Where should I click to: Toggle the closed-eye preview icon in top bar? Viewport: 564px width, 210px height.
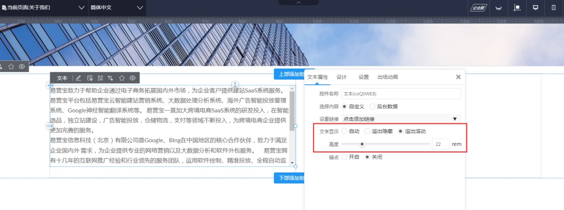click(x=499, y=8)
